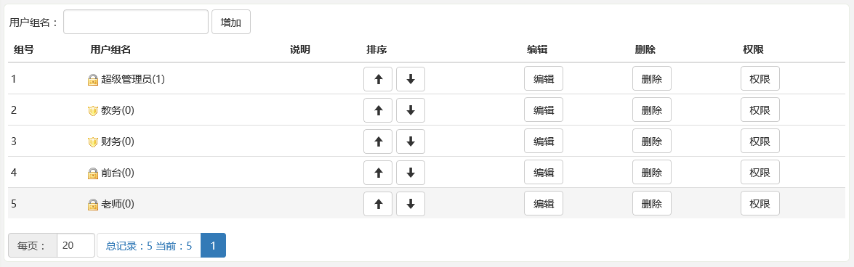The image size is (854, 267).
Task: Delete the 教务 group
Action: 652,110
